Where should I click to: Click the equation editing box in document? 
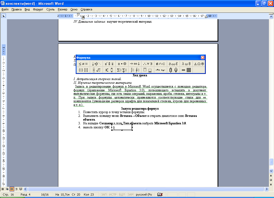(122, 128)
